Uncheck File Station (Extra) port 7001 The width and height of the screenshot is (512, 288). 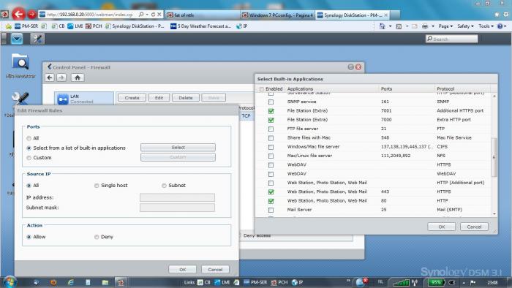point(271,111)
